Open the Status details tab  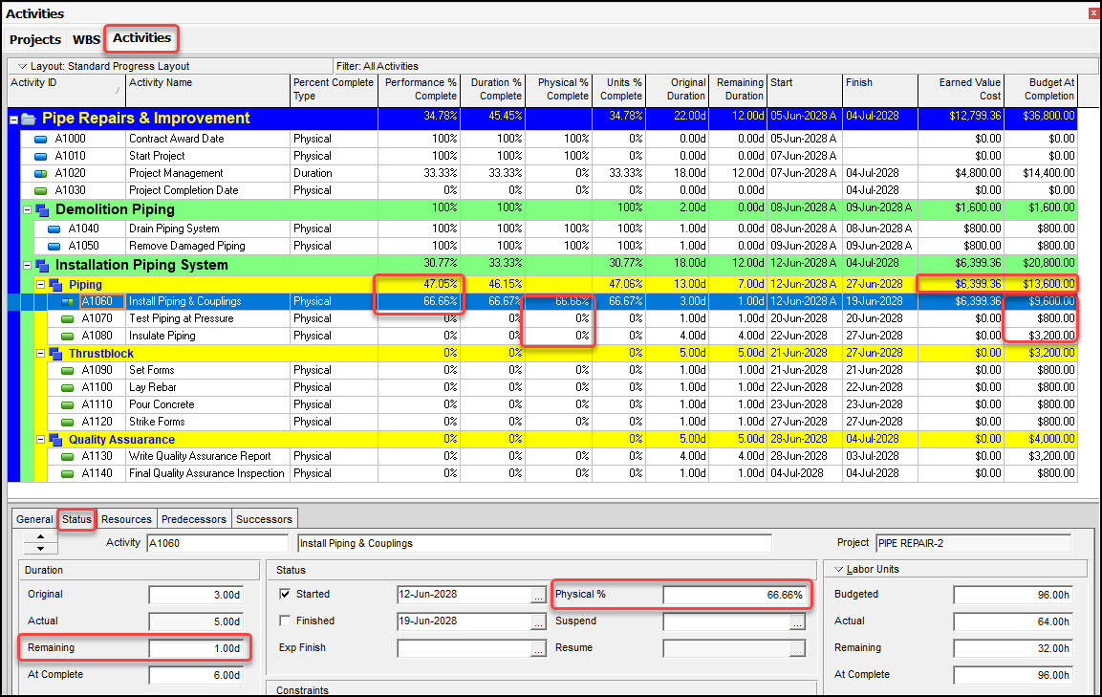tap(76, 520)
